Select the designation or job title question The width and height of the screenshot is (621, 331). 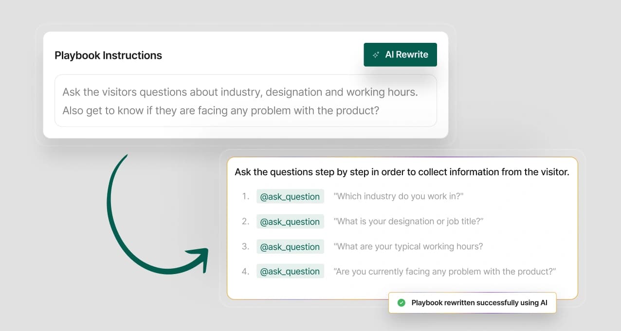[408, 221]
